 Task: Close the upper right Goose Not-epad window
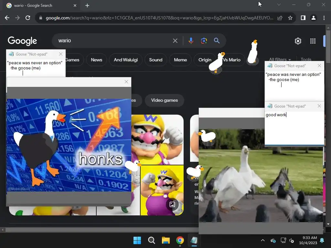[x=319, y=66]
